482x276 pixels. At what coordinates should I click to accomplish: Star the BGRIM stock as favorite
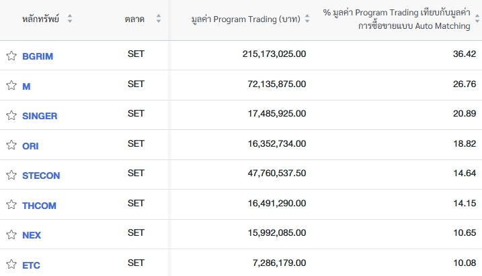11,56
